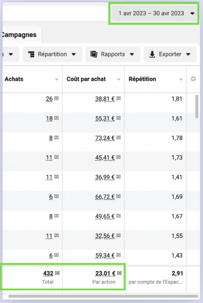This screenshot has width=203, height=303.
Task: Click the Répétition value 1,69
Action: (x=177, y=197)
